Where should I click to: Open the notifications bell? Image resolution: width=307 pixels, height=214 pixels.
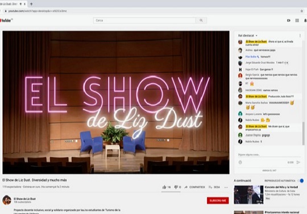pyautogui.click(x=305, y=20)
